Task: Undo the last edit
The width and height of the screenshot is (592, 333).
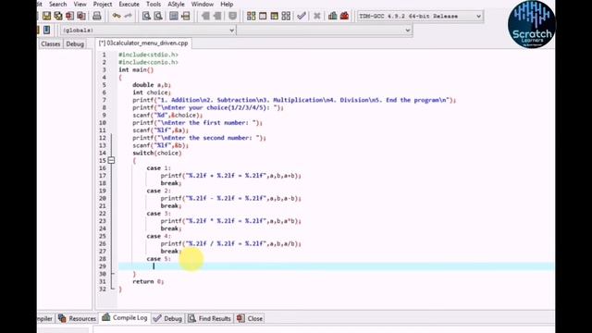Action: click(117, 16)
